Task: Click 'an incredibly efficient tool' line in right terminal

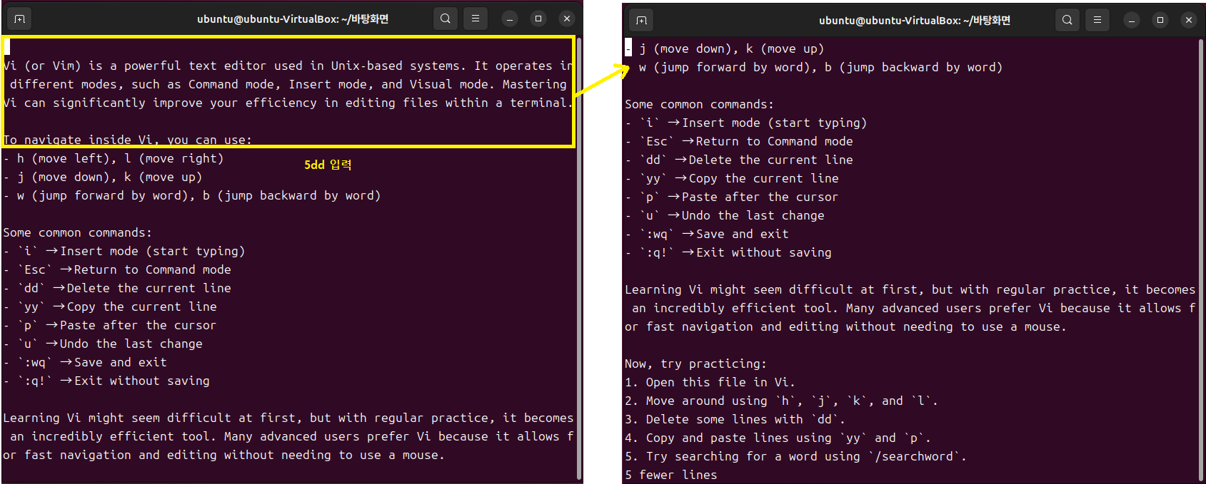Action: [x=914, y=308]
